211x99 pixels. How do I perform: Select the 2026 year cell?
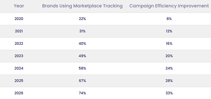pyautogui.click(x=19, y=93)
